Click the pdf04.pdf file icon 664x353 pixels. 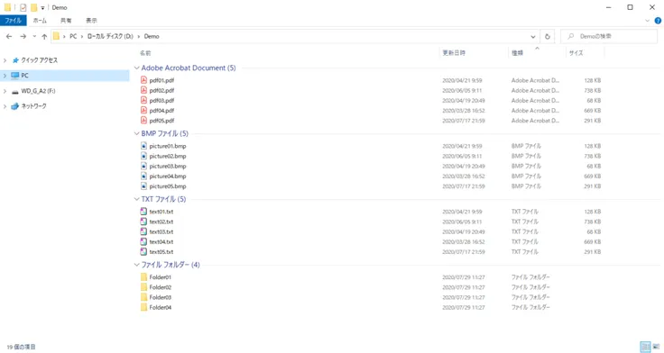[x=143, y=111]
